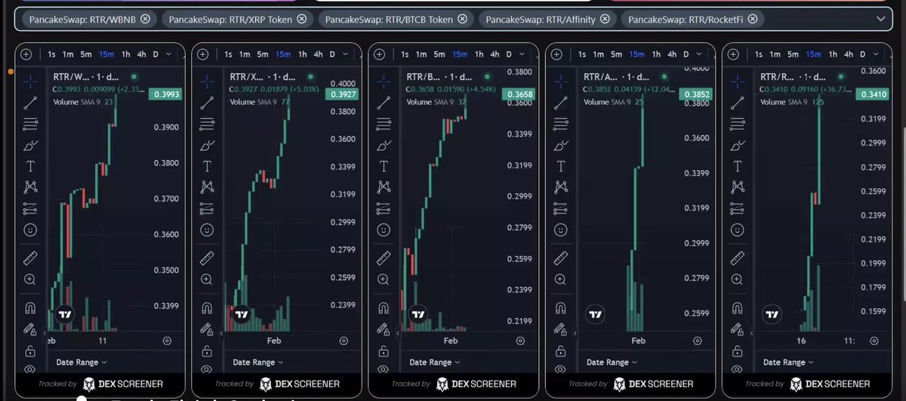Click the plus compare icon in RTR/BTCB chart
The height and width of the screenshot is (401, 906).
[380, 54]
